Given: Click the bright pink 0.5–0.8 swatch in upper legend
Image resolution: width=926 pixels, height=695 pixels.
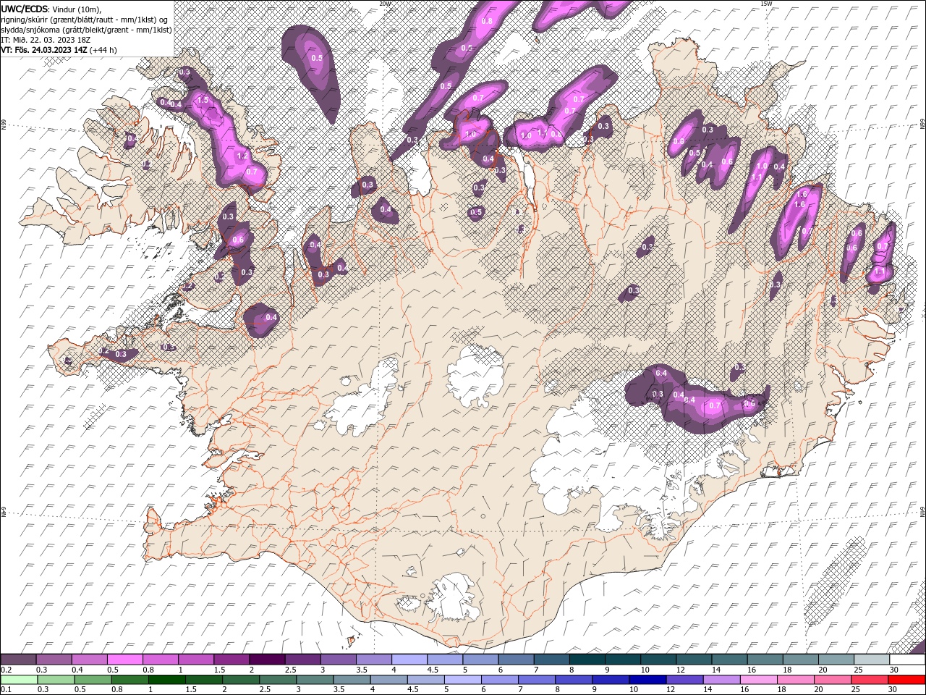Looking at the screenshot, I should (125, 660).
